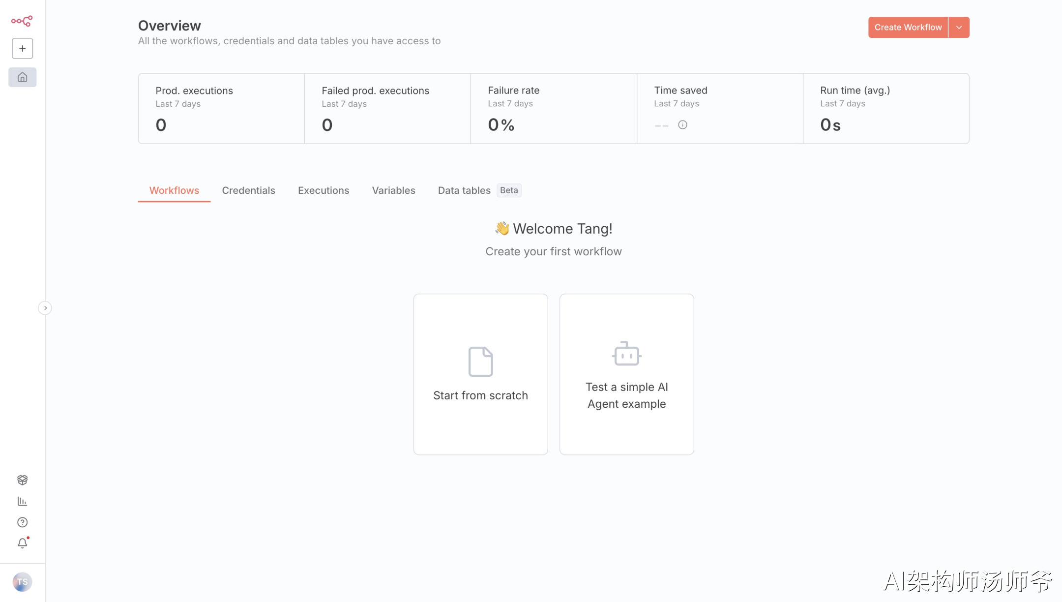The width and height of the screenshot is (1062, 602).
Task: Open the insights bar chart icon
Action: (x=22, y=501)
